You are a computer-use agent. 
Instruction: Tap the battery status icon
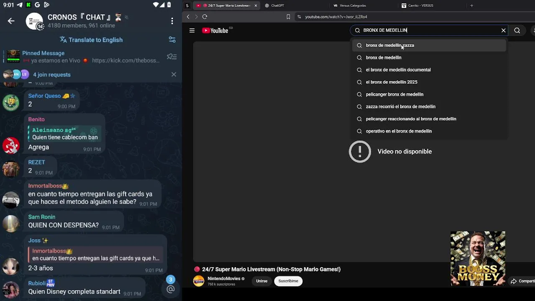tap(169, 5)
